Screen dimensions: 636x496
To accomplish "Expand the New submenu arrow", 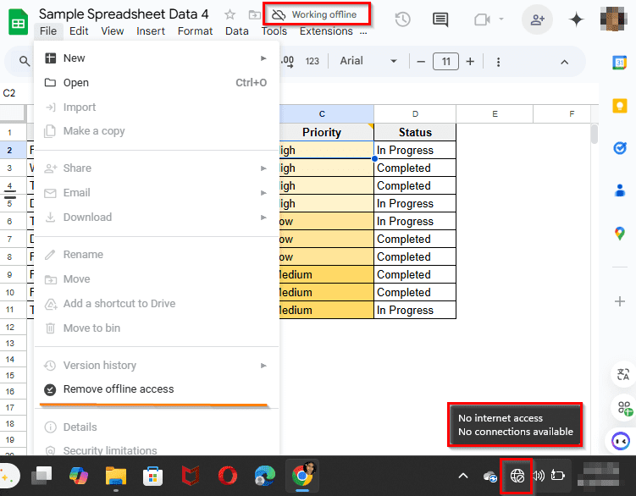I will point(263,58).
